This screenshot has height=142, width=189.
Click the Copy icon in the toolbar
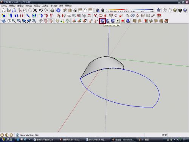pyautogui.click(x=25, y=10)
